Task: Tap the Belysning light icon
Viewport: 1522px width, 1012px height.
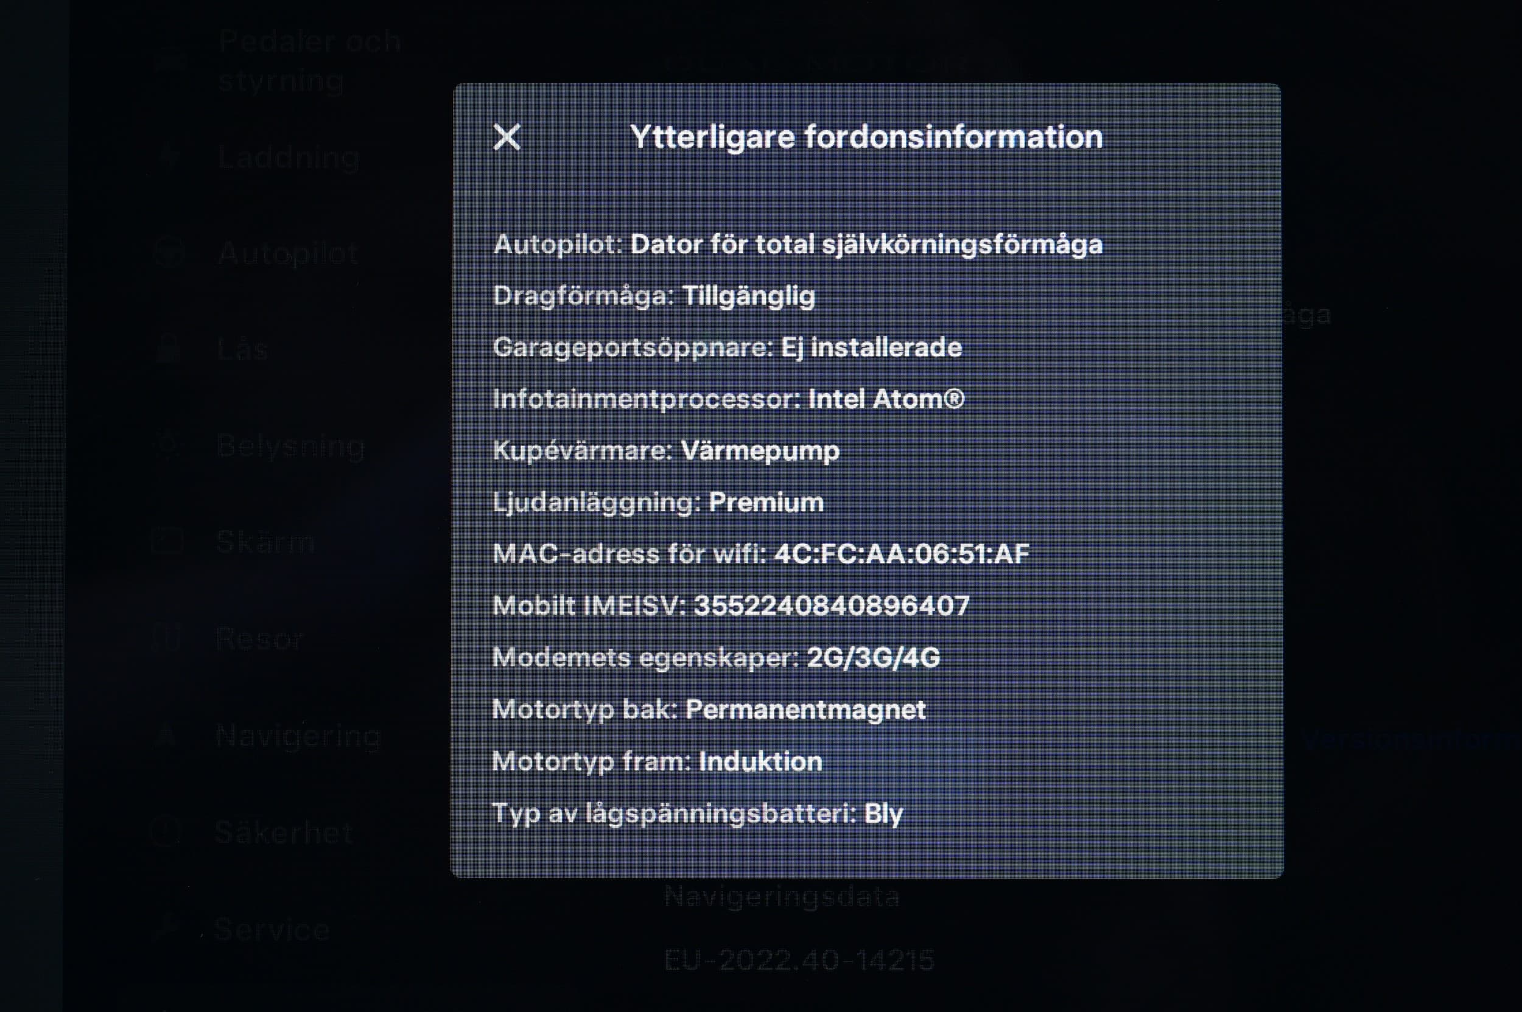Action: (169, 445)
